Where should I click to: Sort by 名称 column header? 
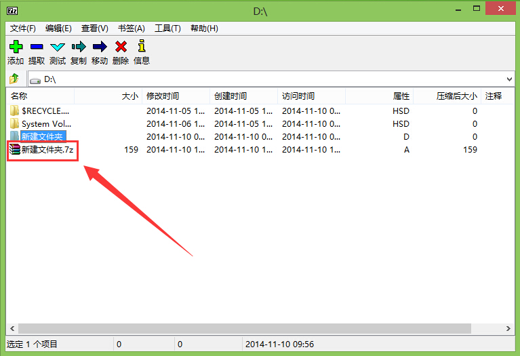point(40,96)
